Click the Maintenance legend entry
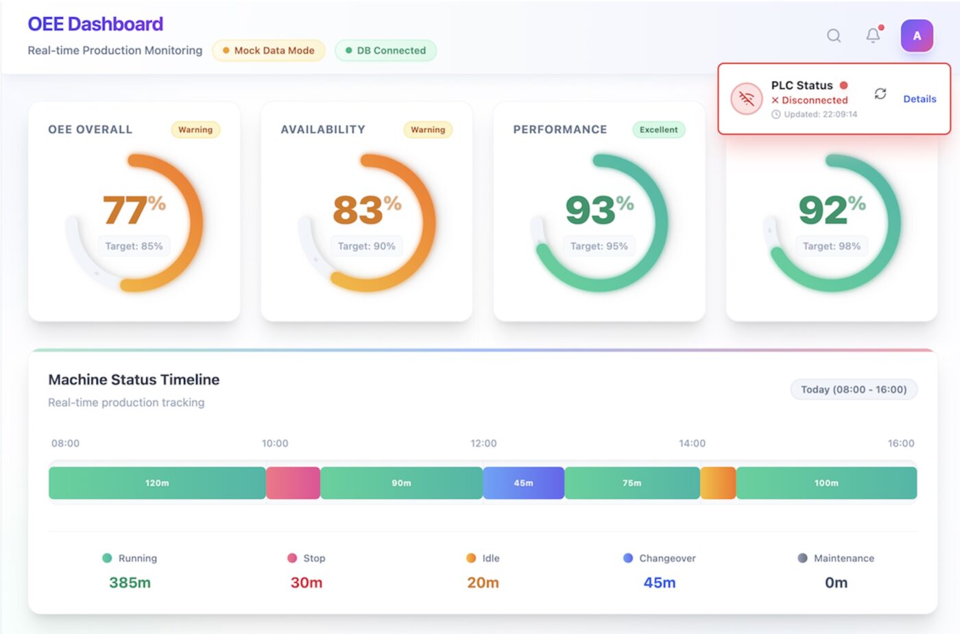This screenshot has width=960, height=634. [x=836, y=559]
